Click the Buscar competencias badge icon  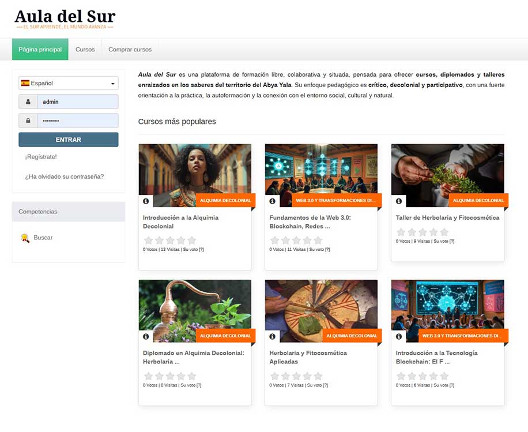tap(25, 238)
